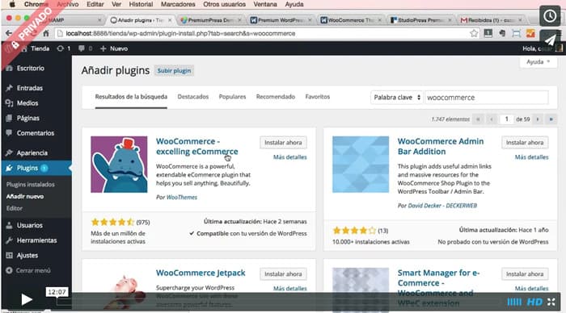
Task: Switch to the Favoritos tab
Action: coord(317,97)
